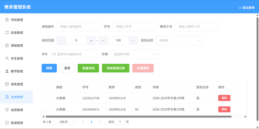Click the 成绩管理 trophy icon
Image resolution: width=259 pixels, height=129 pixels.
7,110
